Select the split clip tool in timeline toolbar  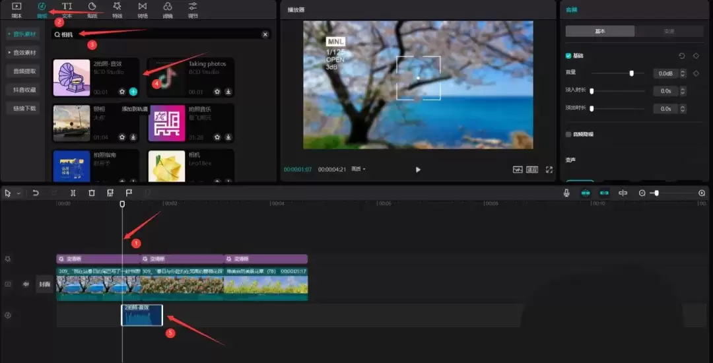pyautogui.click(x=73, y=193)
